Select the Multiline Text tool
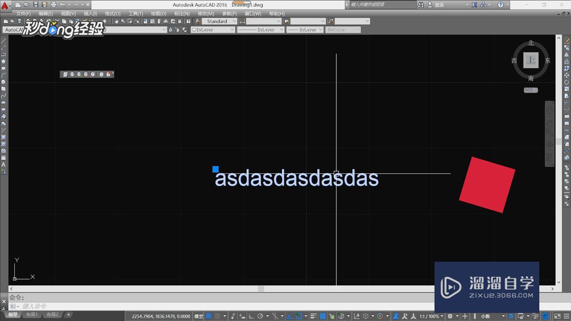The height and width of the screenshot is (321, 571). pyautogui.click(x=4, y=165)
